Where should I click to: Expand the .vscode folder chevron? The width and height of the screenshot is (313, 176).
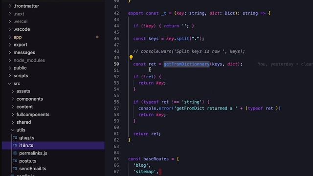pyautogui.click(x=10, y=29)
